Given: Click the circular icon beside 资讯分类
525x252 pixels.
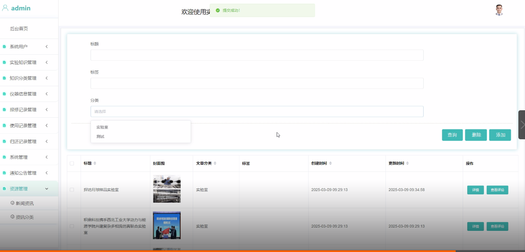Looking at the screenshot, I should tap(12, 217).
